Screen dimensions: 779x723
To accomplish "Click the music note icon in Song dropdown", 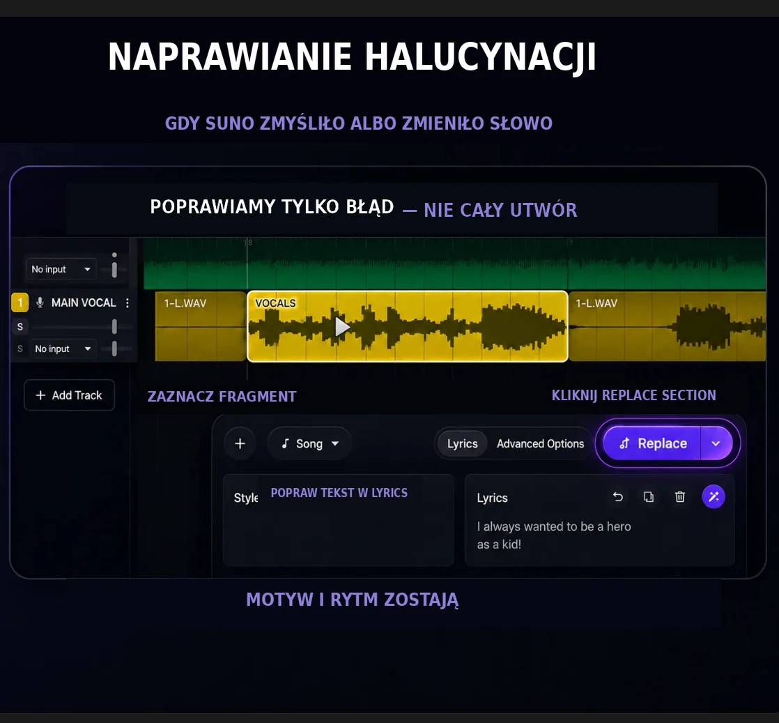I will tap(285, 443).
